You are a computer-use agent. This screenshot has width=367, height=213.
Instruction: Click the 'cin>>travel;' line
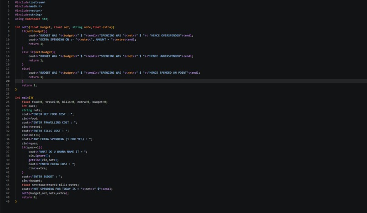tap(32, 127)
